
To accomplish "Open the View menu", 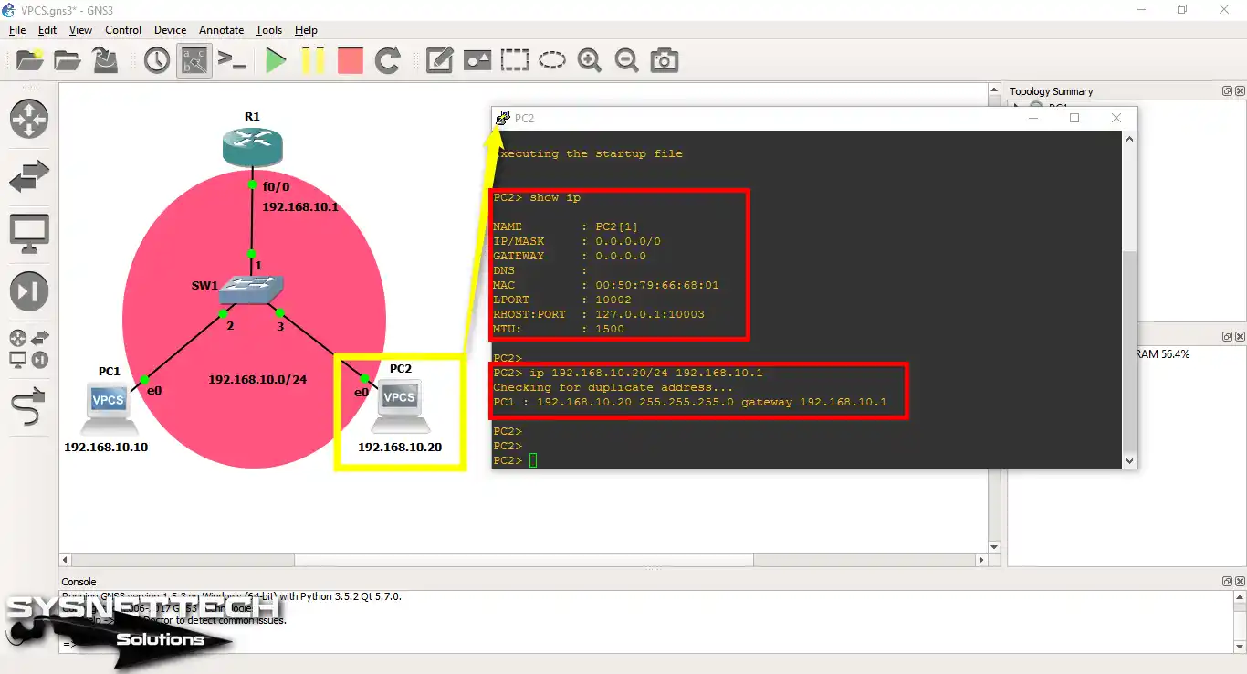I will click(80, 30).
